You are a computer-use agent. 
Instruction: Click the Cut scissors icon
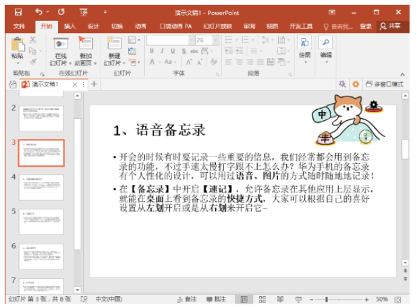(32, 40)
